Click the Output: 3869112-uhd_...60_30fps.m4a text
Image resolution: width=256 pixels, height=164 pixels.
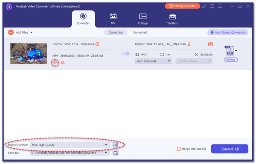[160, 44]
